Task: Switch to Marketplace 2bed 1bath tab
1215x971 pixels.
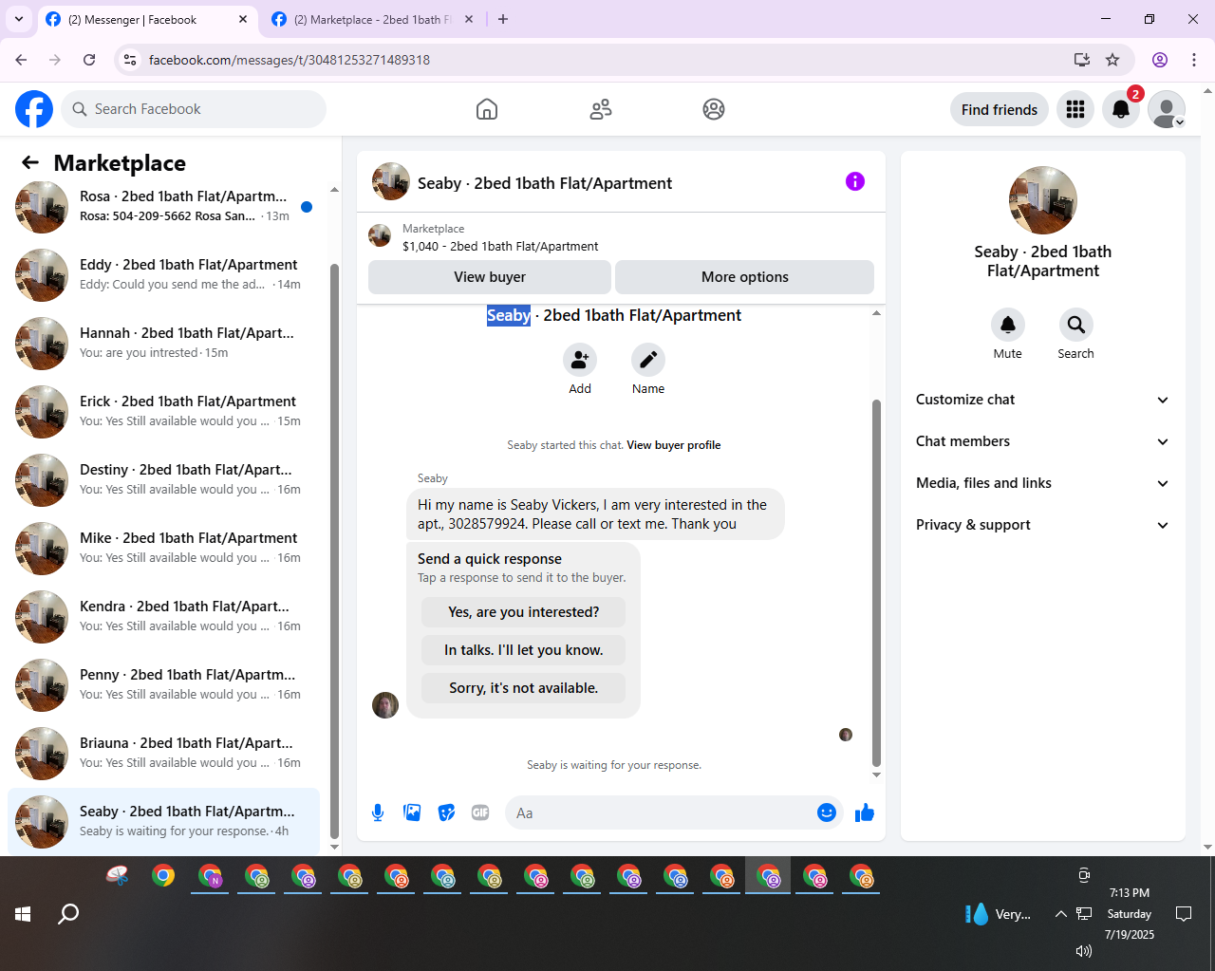Action: click(x=372, y=19)
